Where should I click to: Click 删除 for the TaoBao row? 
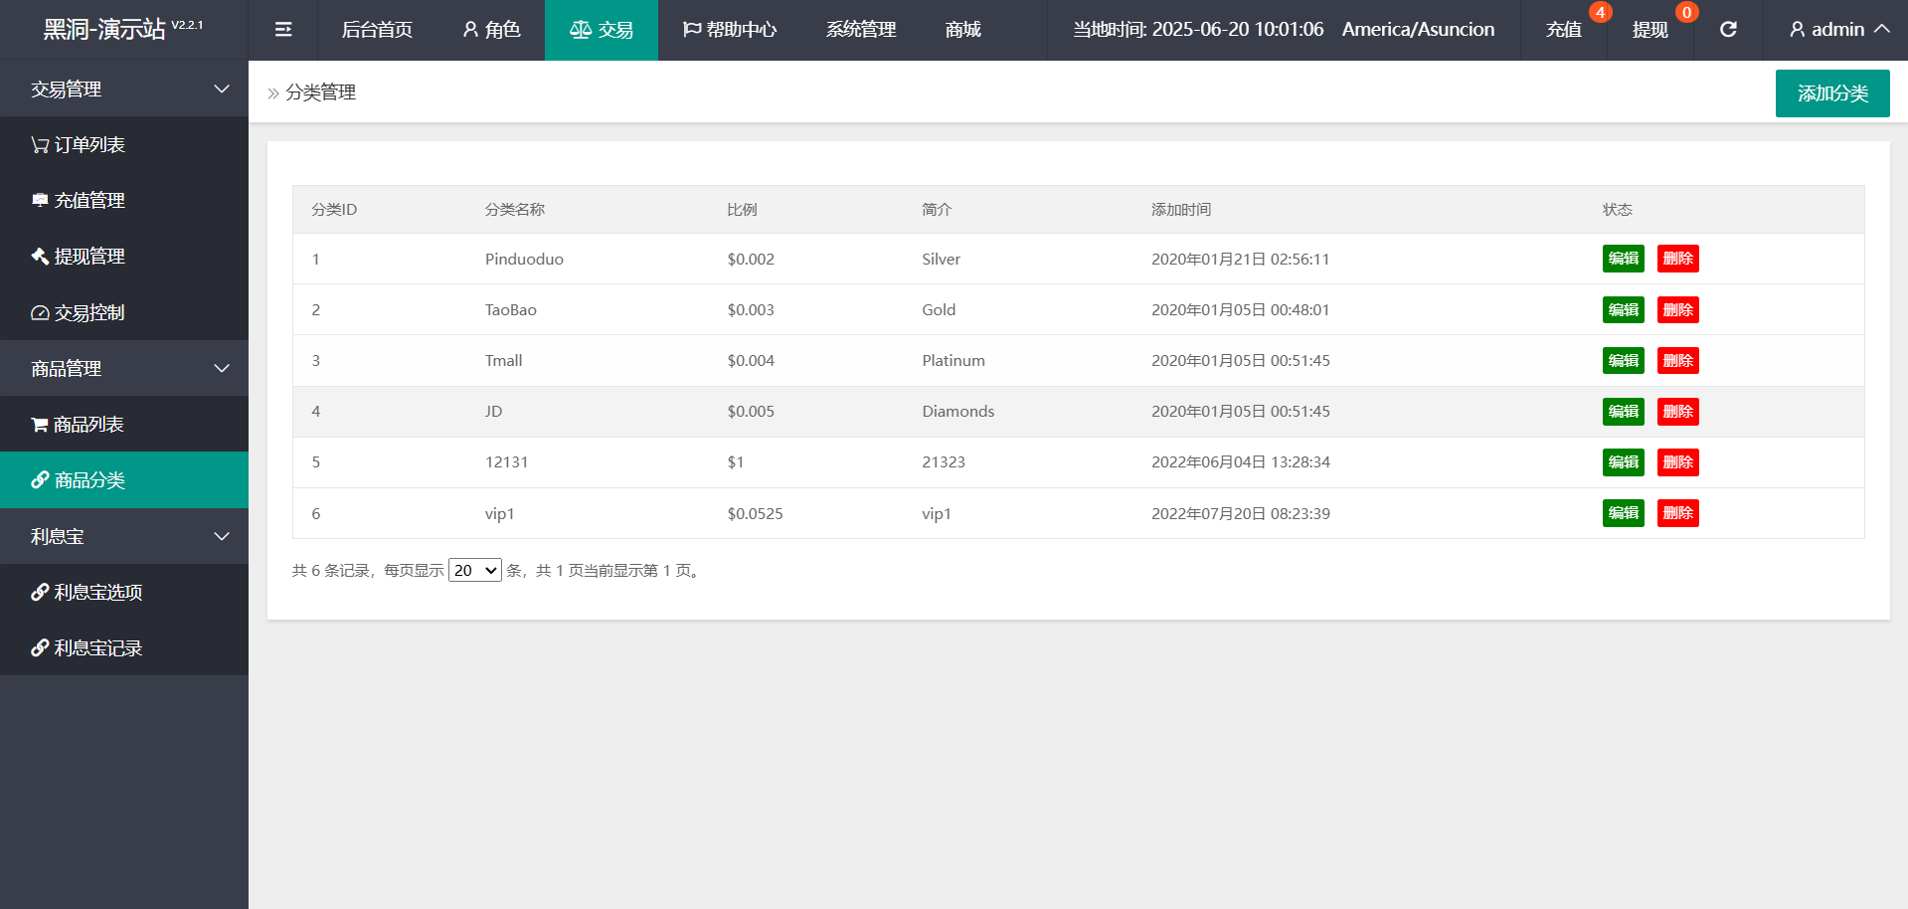[x=1678, y=310]
